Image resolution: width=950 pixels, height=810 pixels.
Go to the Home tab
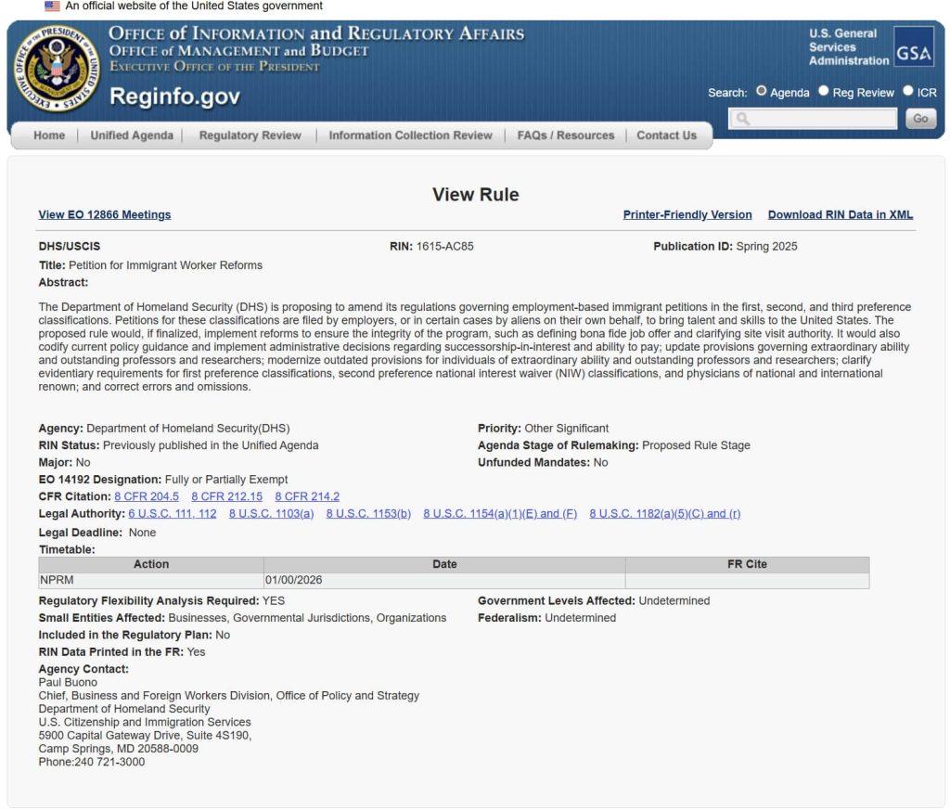tap(49, 135)
